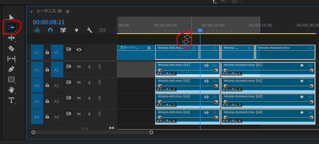The image size is (319, 144).
Task: Toggle timeline Snap magnet
Action: click(x=50, y=30)
